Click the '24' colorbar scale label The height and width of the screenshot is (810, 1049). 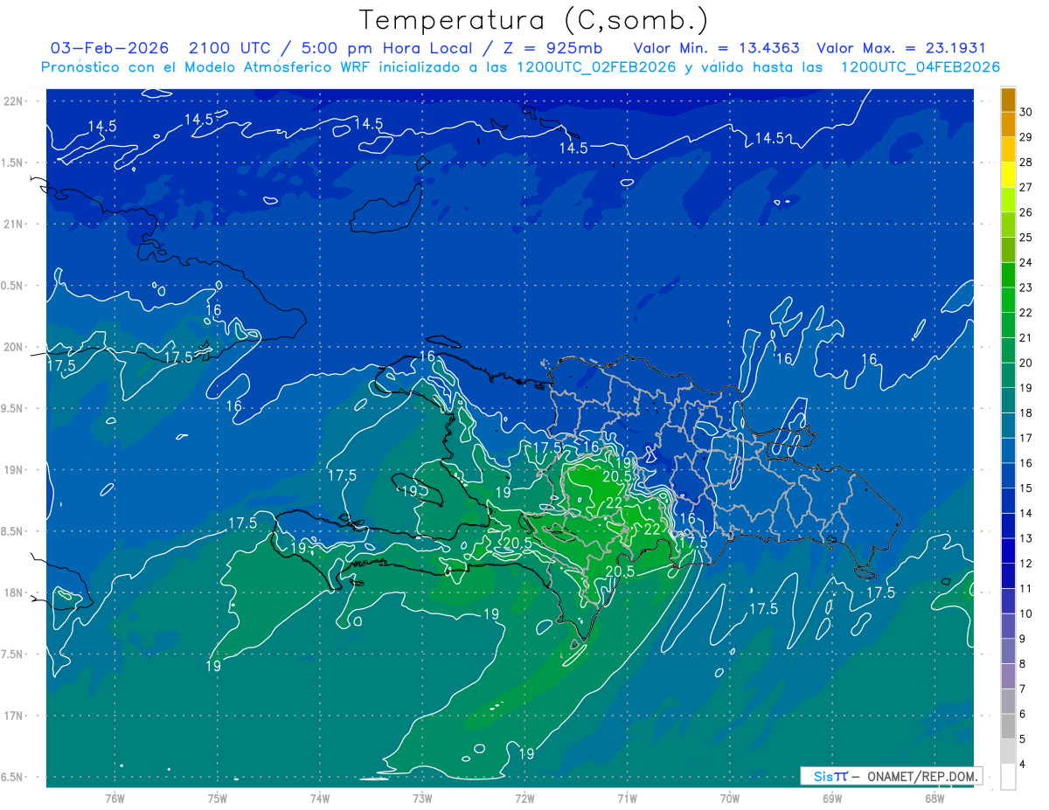click(x=1026, y=262)
